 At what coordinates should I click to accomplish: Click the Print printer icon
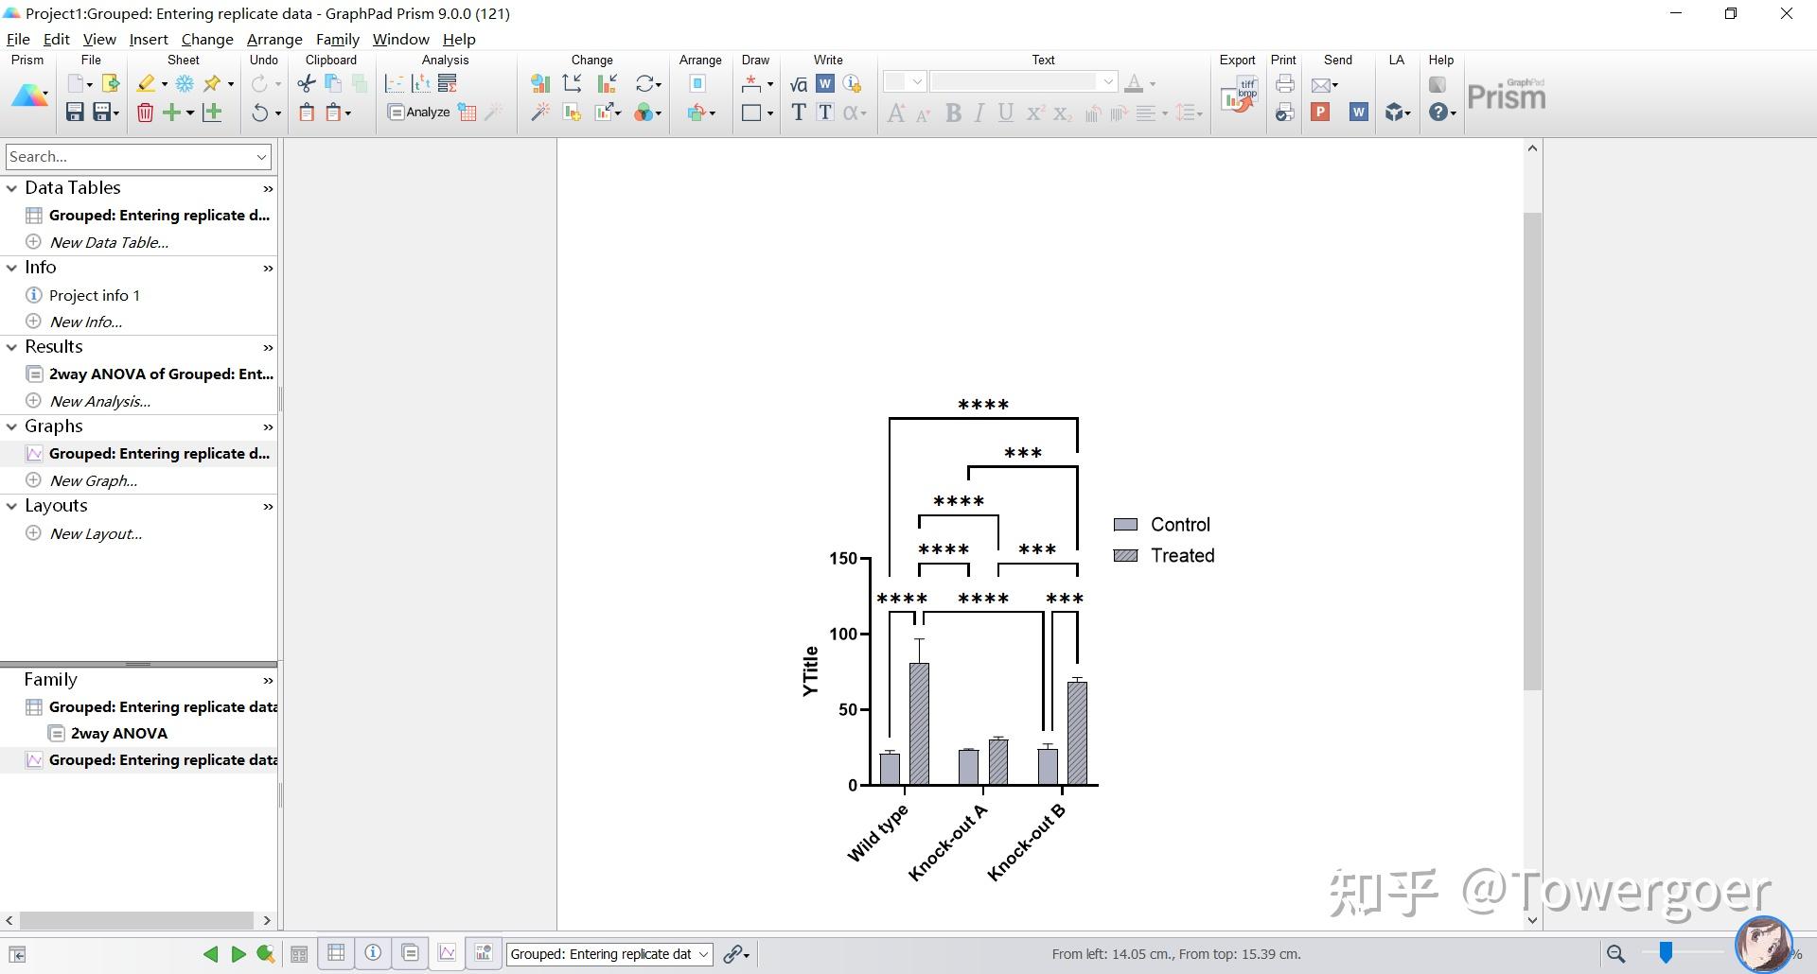1284,84
